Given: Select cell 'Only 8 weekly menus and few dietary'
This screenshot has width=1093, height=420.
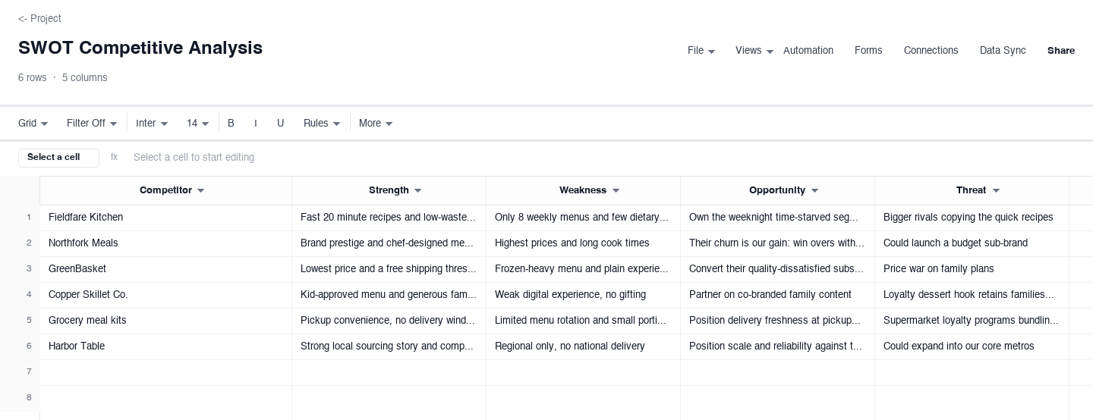Looking at the screenshot, I should [x=583, y=218].
